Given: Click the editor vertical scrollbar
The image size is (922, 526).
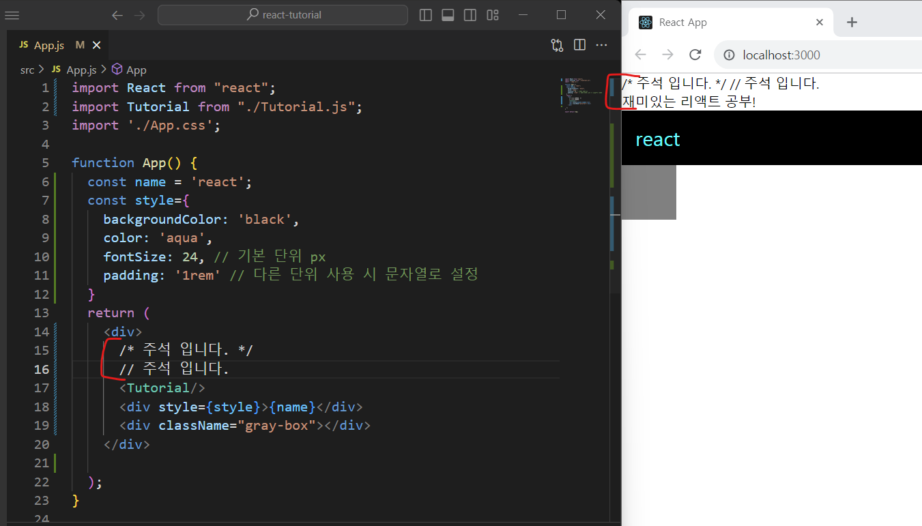Looking at the screenshot, I should coord(615,186).
